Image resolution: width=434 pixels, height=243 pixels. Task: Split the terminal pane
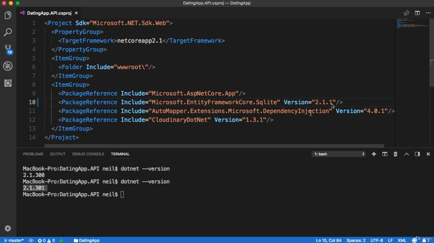pos(385,154)
